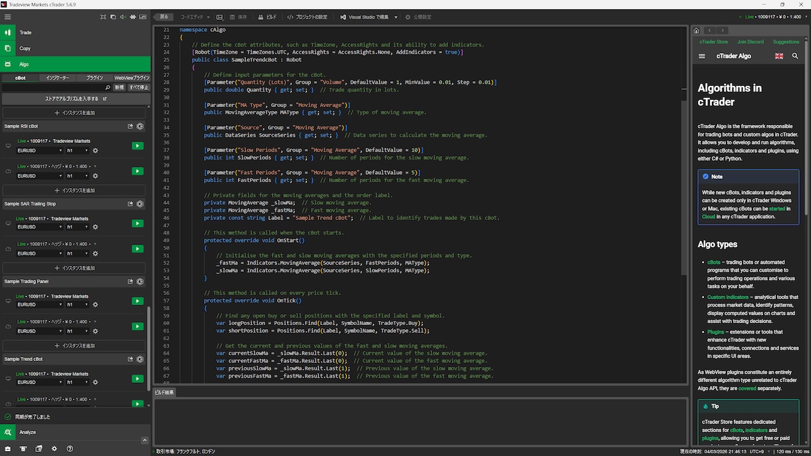Click the share icon for Sample RSI cBot
811x456 pixels.
click(x=131, y=126)
